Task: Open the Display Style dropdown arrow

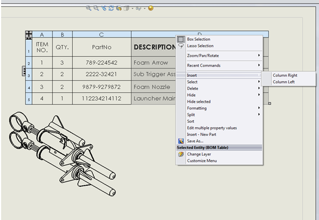Action: [x=133, y=8]
